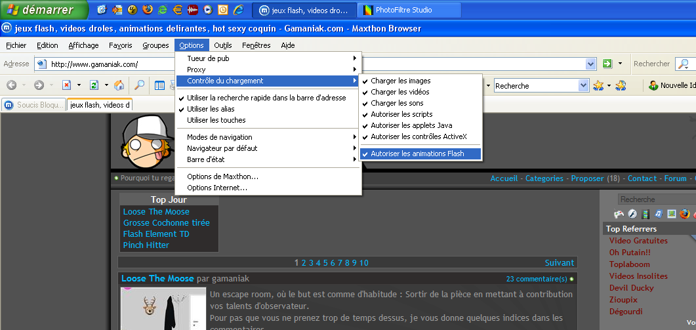Click the Flash category icon on site
The width and height of the screenshot is (696, 330).
632,214
